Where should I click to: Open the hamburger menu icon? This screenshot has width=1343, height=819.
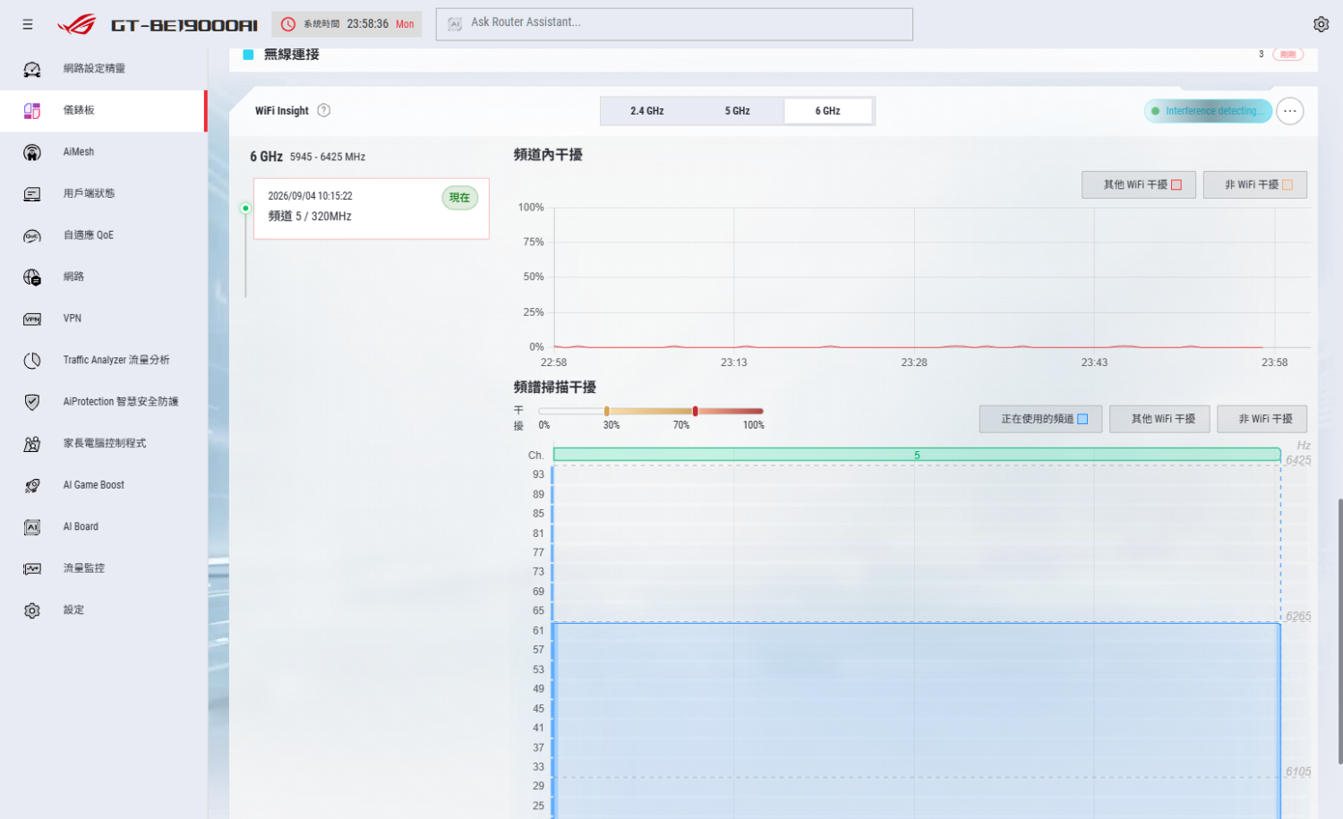28,24
